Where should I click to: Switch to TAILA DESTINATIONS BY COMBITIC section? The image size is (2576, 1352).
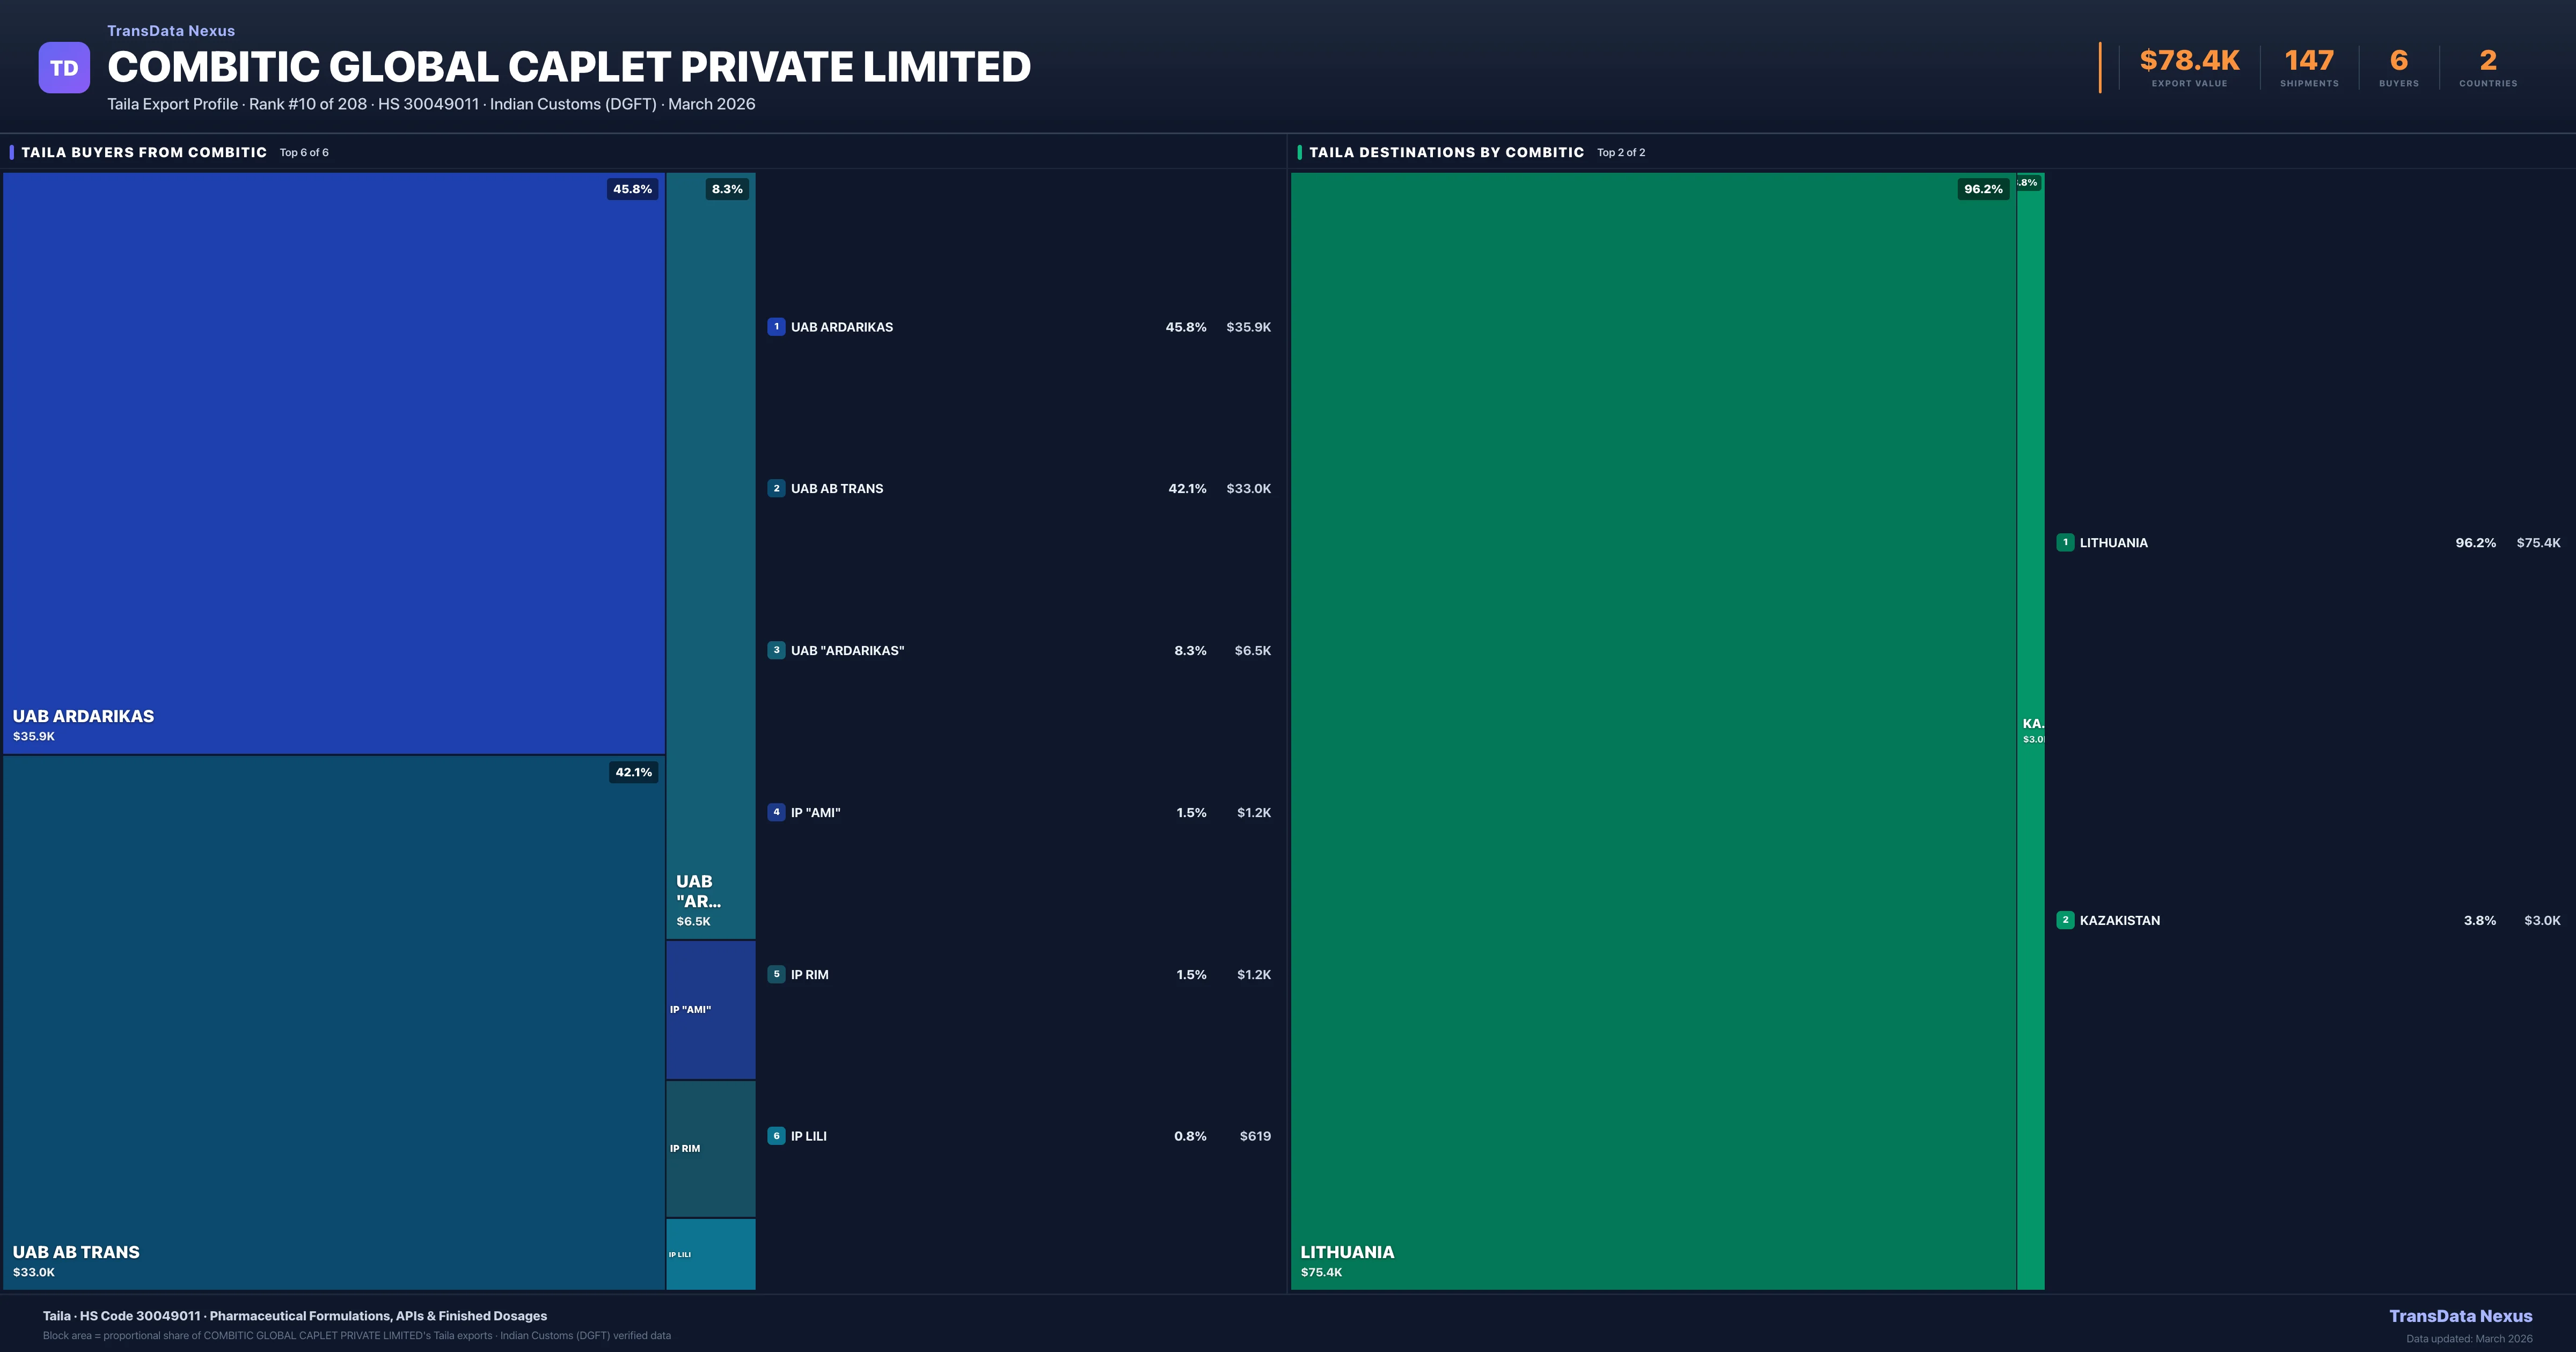[1447, 152]
